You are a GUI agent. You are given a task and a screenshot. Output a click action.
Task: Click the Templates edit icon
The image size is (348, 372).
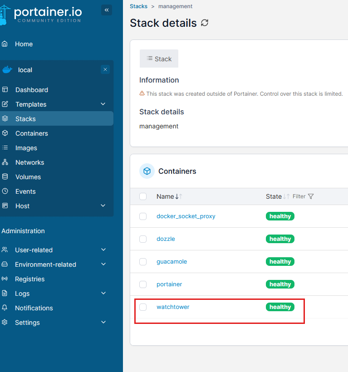(5, 104)
